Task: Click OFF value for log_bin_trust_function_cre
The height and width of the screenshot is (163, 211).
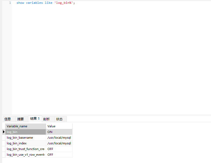Action: tap(59, 149)
